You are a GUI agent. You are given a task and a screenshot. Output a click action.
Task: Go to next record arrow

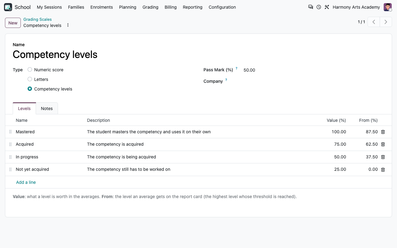click(386, 22)
